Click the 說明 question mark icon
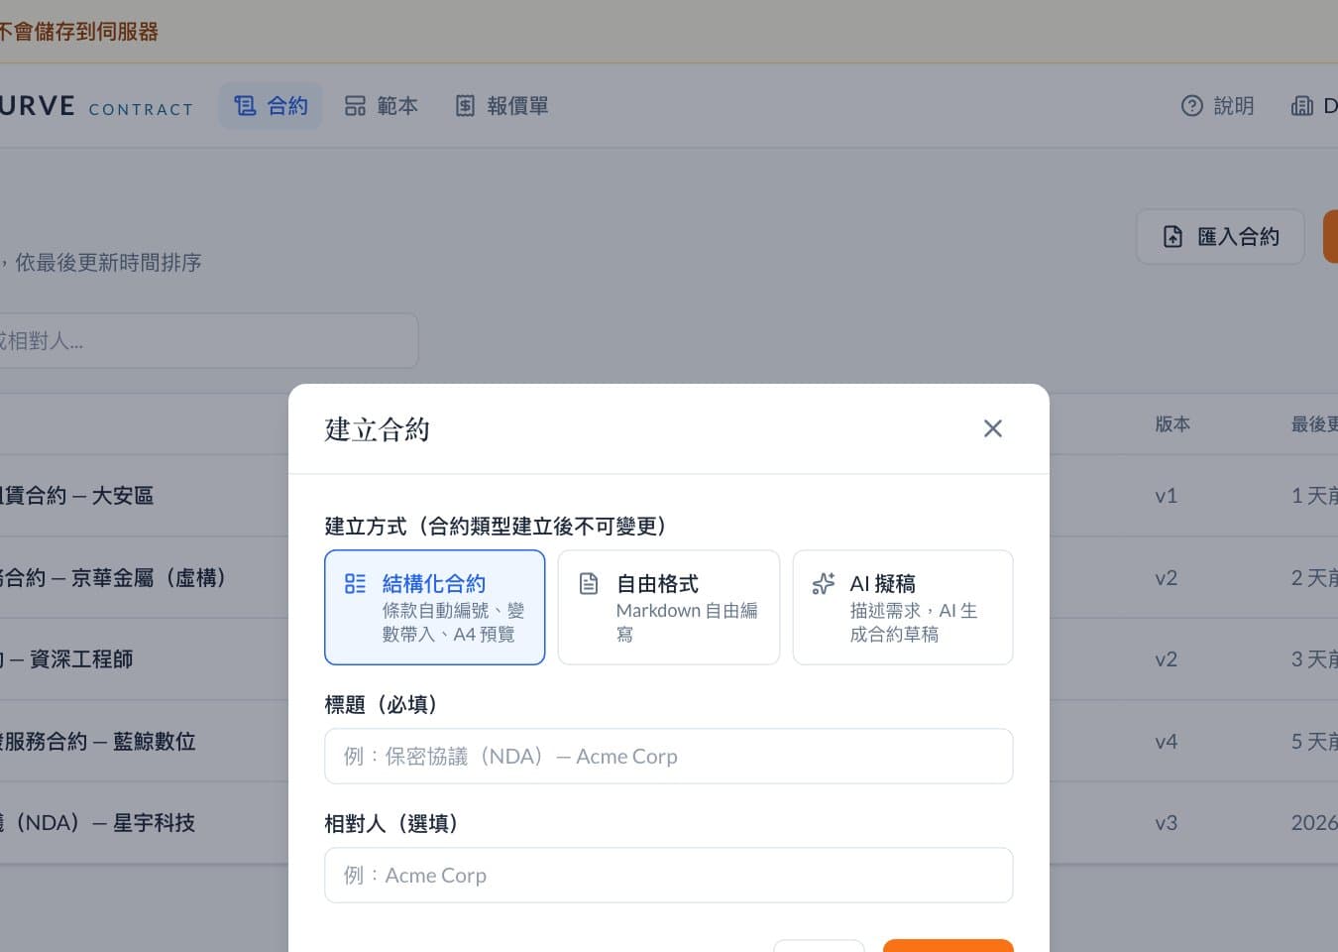Viewport: 1338px width, 952px height. 1192,105
